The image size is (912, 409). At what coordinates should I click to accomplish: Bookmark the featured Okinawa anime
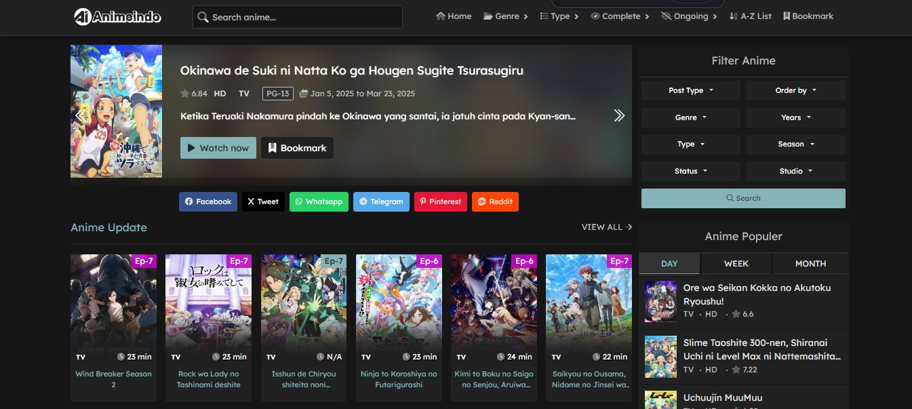tap(297, 148)
